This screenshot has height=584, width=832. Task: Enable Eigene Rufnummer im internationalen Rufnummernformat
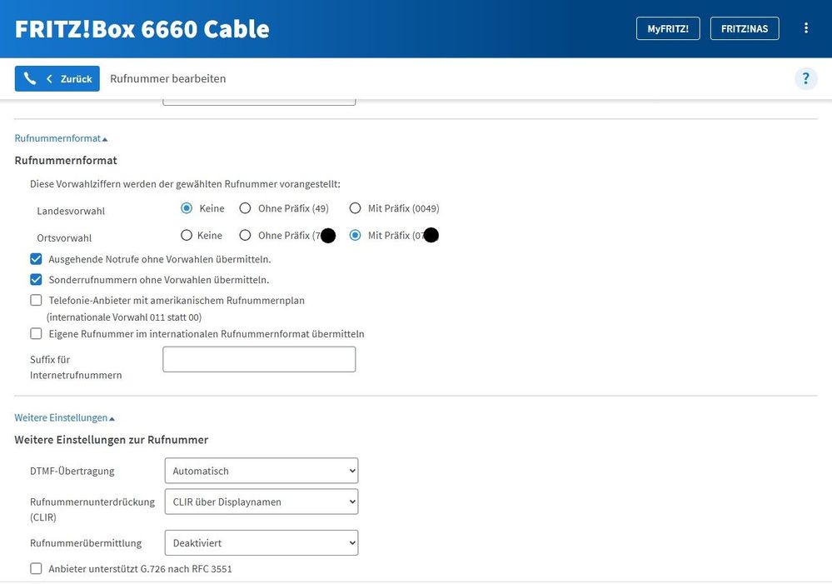(x=36, y=334)
